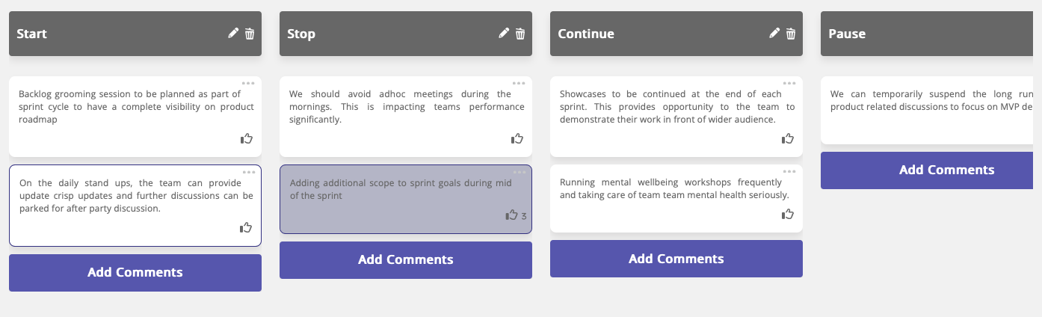Add Comments to the Start column
The height and width of the screenshot is (317, 1042).
[135, 273]
